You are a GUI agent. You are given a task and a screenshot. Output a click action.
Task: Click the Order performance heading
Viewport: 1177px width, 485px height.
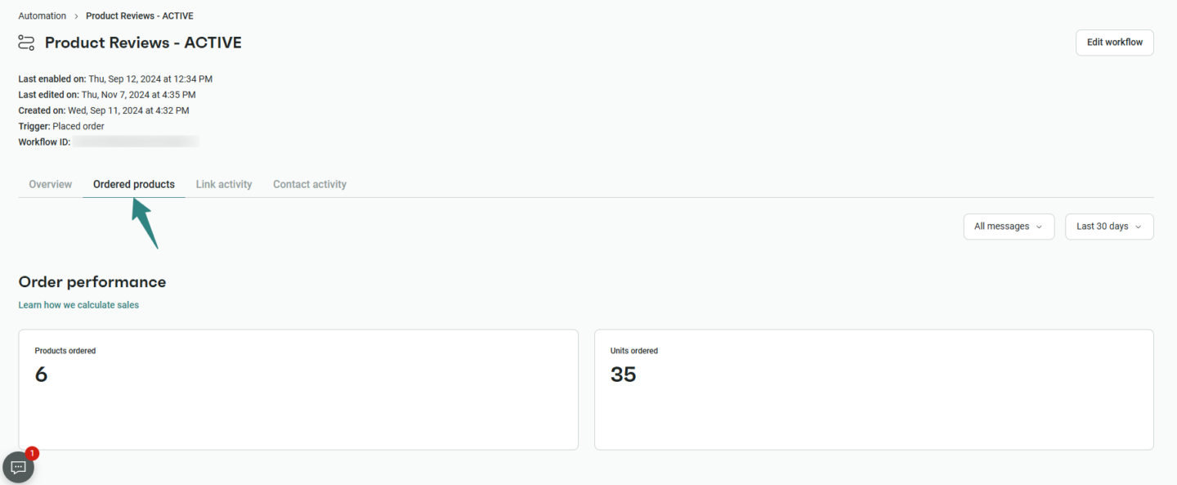(92, 282)
